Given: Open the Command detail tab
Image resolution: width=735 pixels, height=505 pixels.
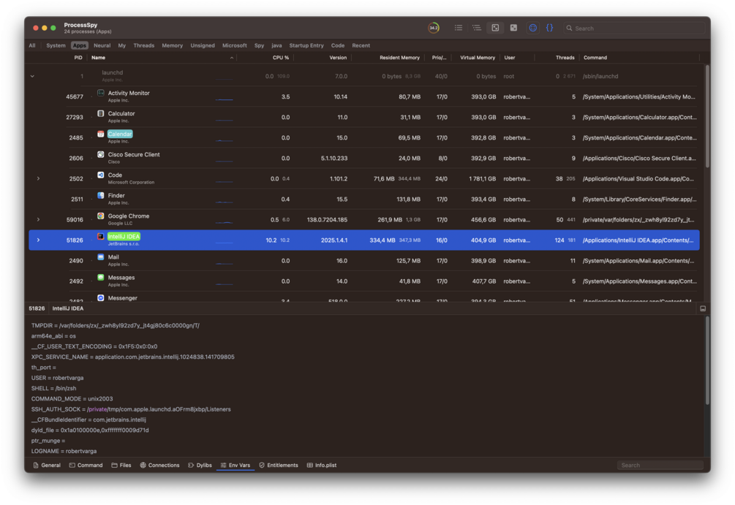Looking at the screenshot, I should [x=86, y=466].
